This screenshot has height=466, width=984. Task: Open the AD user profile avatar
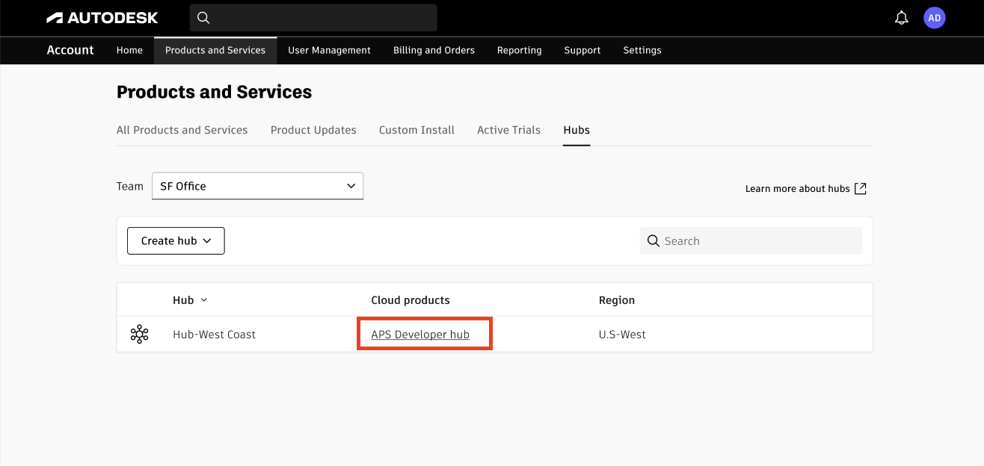tap(935, 17)
